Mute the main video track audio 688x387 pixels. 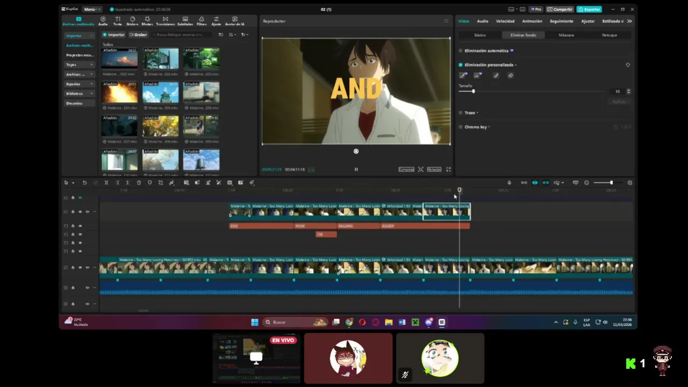[x=87, y=268]
